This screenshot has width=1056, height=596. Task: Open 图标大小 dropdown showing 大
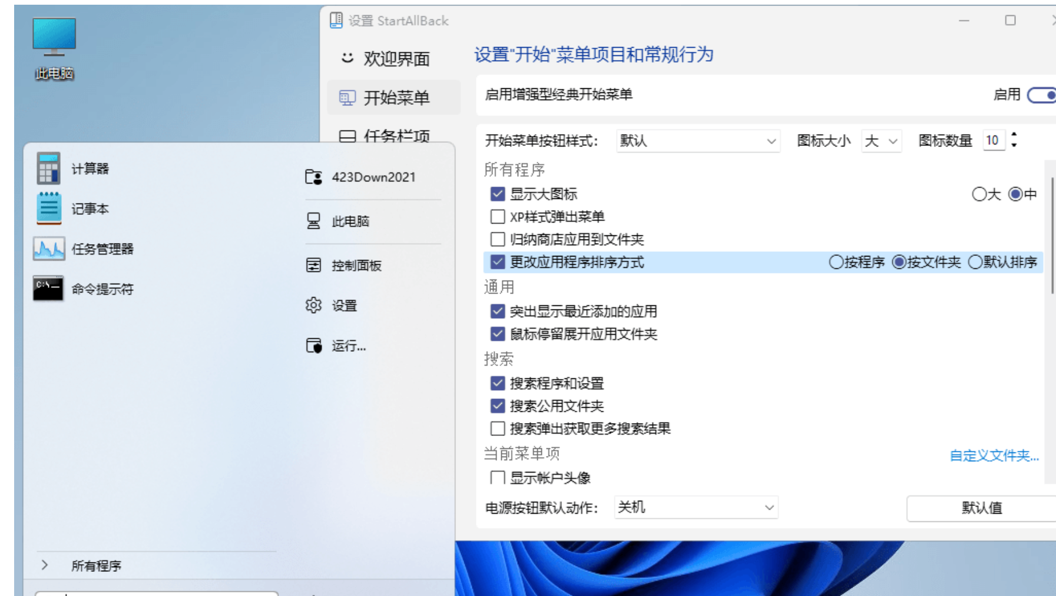click(881, 141)
